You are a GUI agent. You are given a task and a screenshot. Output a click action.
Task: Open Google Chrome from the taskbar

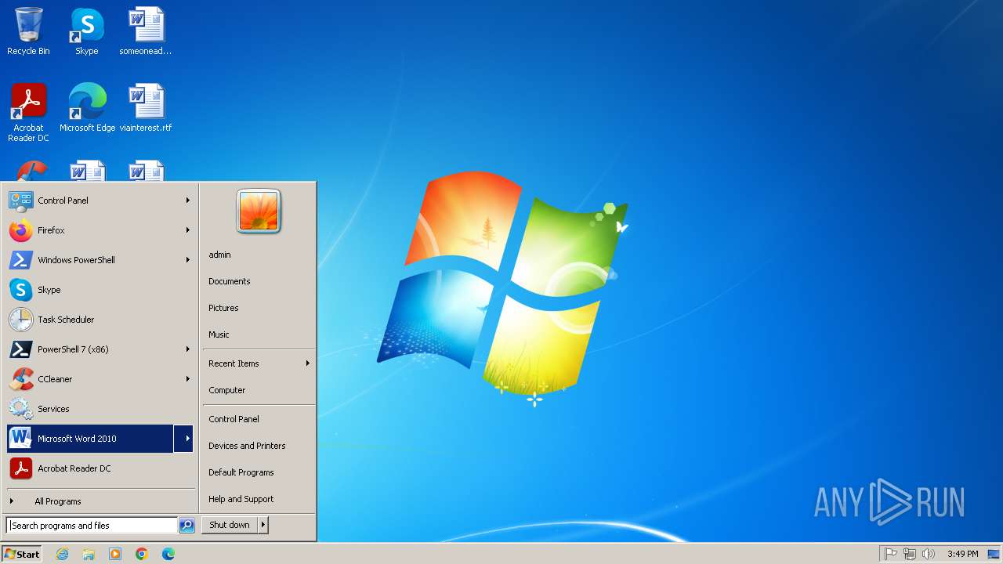pos(142,554)
